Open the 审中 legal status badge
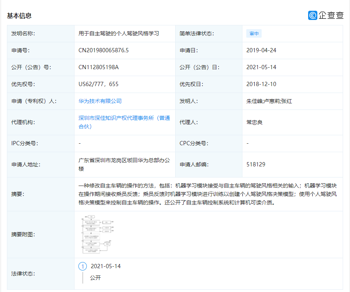Image resolution: width=350 pixels, height=292 pixels. pos(254,33)
